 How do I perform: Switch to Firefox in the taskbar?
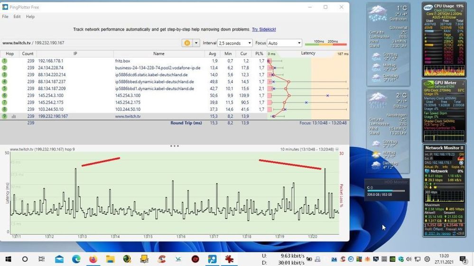tap(93, 259)
